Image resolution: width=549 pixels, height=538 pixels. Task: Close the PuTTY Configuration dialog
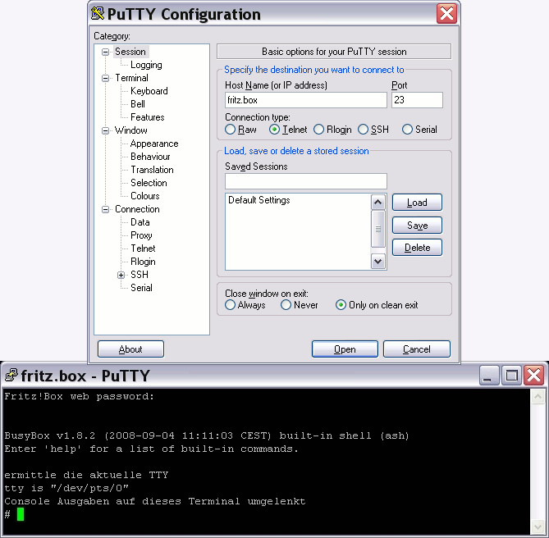pos(446,14)
